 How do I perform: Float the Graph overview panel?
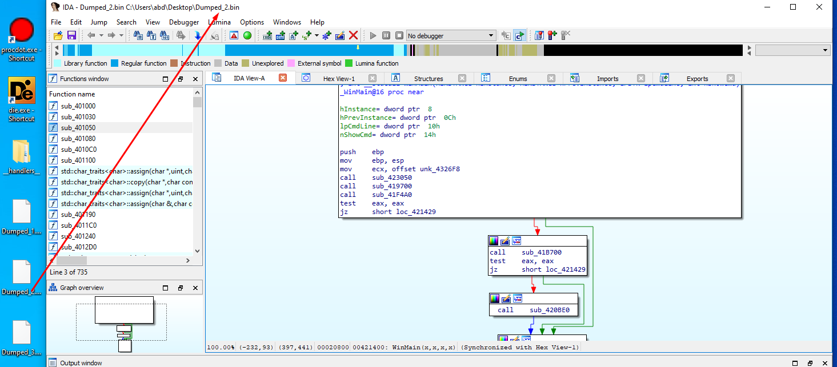[181, 288]
